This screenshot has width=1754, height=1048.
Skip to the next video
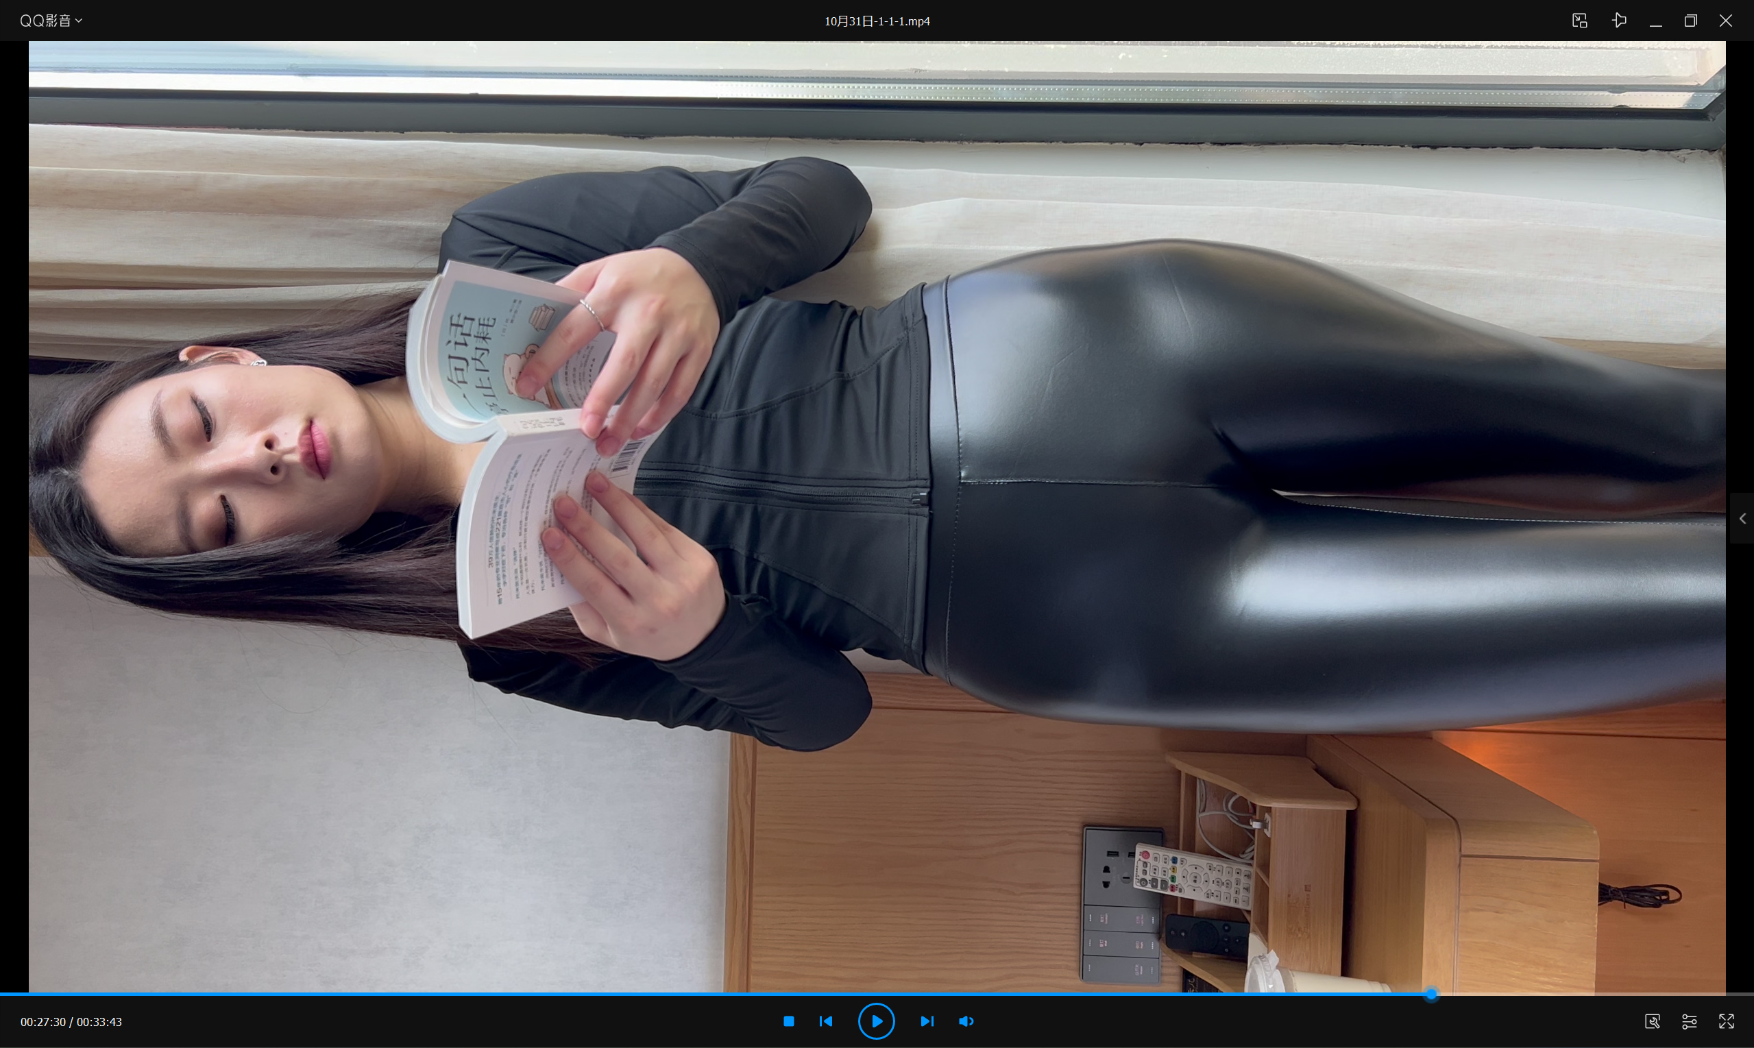pyautogui.click(x=927, y=1021)
